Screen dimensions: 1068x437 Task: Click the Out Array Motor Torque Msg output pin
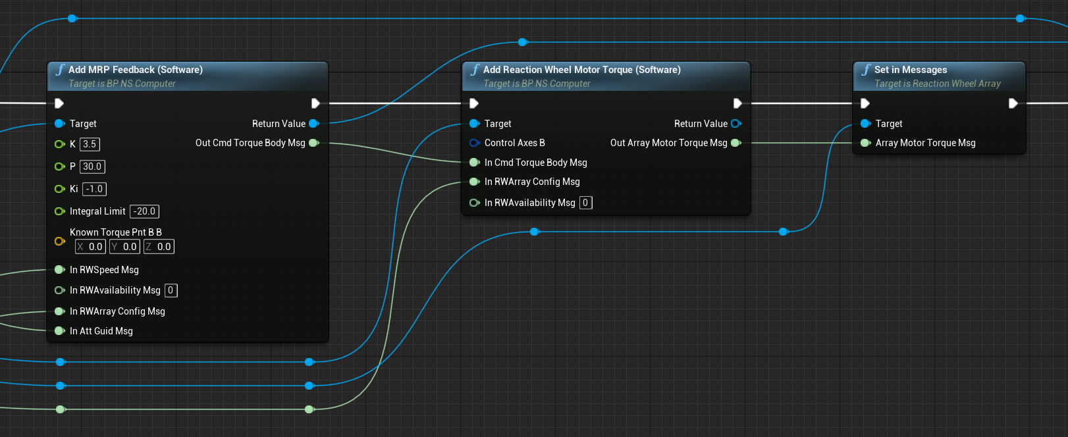[x=736, y=143]
